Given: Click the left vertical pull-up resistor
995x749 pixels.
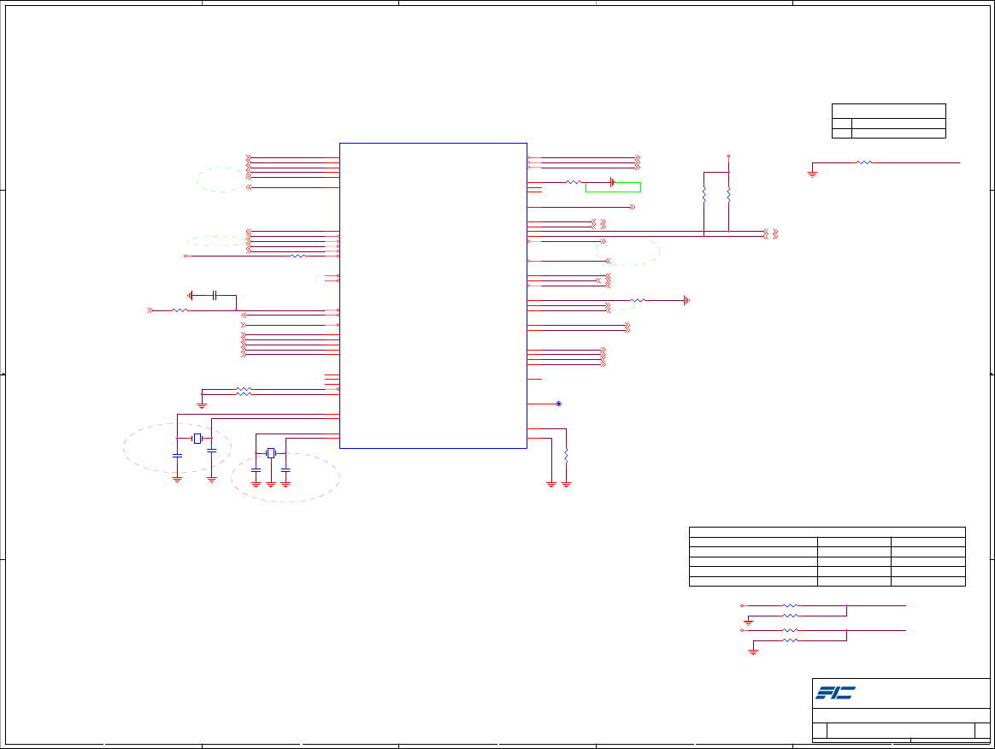Looking at the screenshot, I should point(704,194).
